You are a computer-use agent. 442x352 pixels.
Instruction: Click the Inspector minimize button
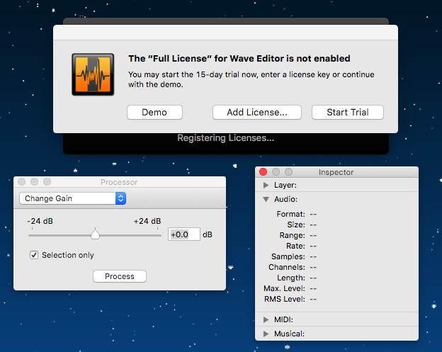[x=276, y=172]
